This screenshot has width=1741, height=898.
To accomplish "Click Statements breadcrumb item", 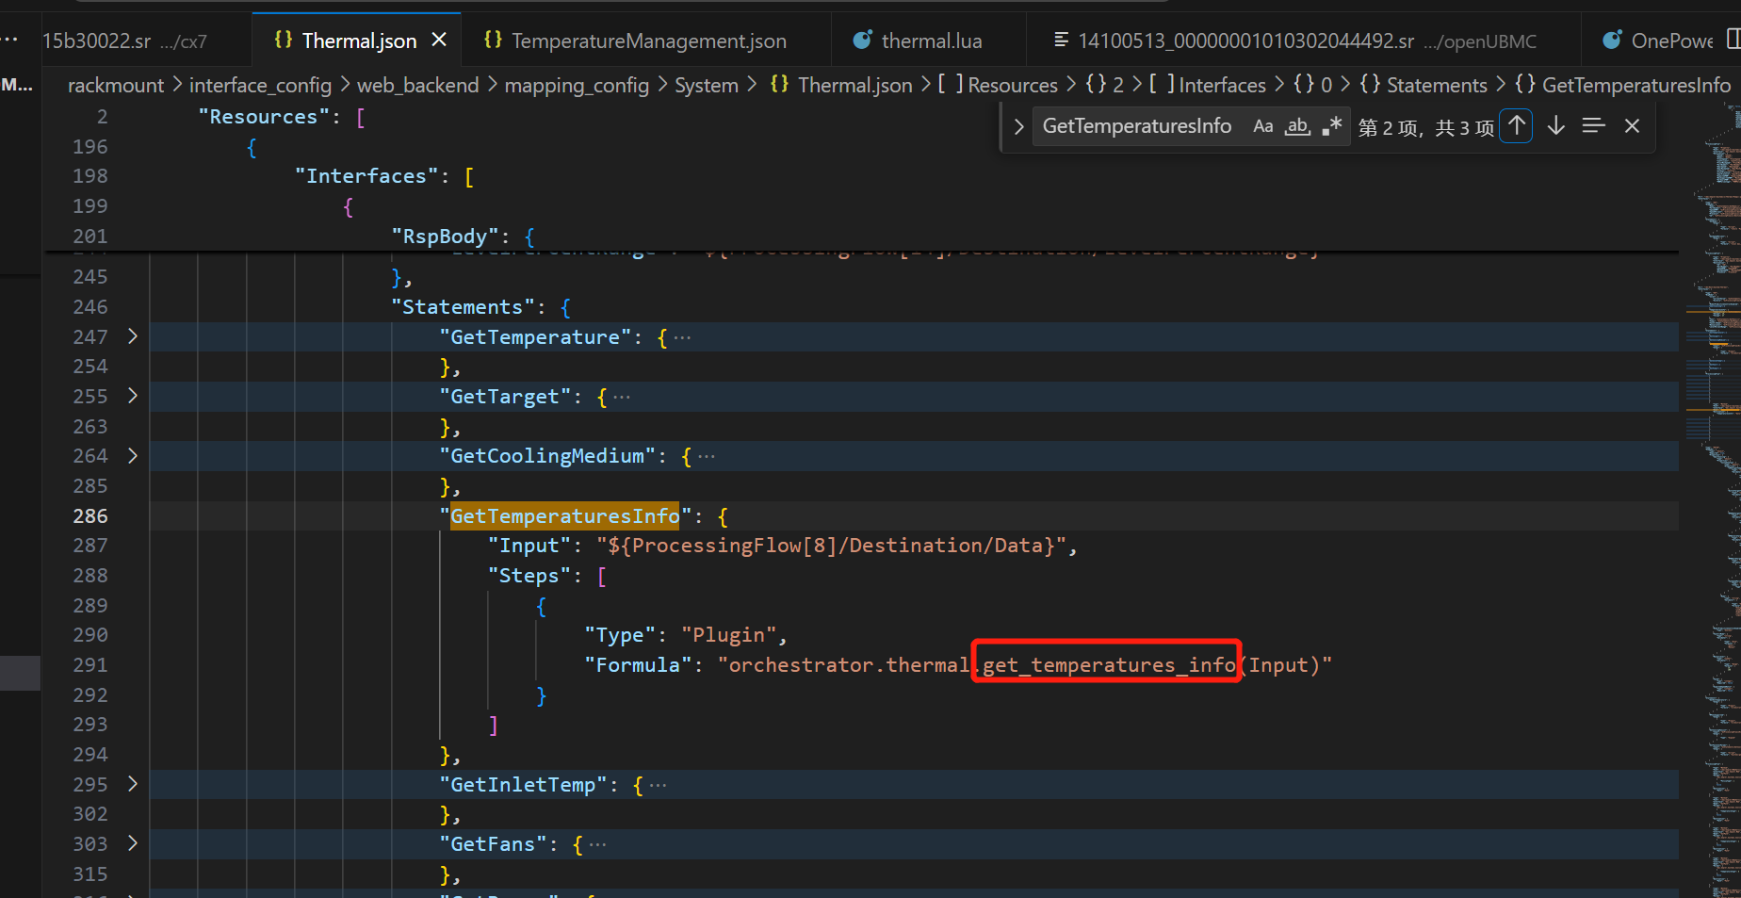I will point(1436,86).
